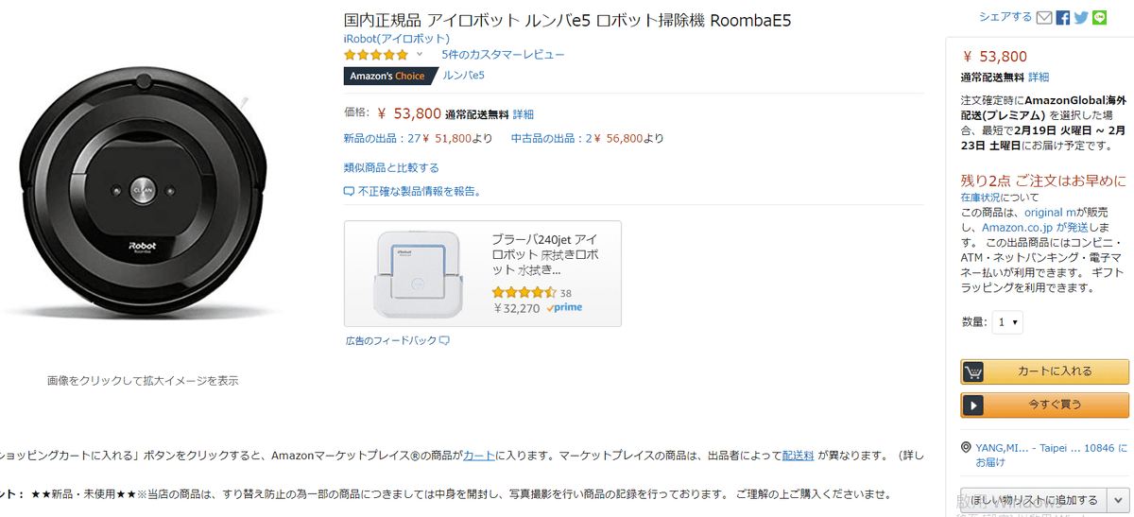Share this product via email icon
The height and width of the screenshot is (517, 1134).
[1044, 17]
